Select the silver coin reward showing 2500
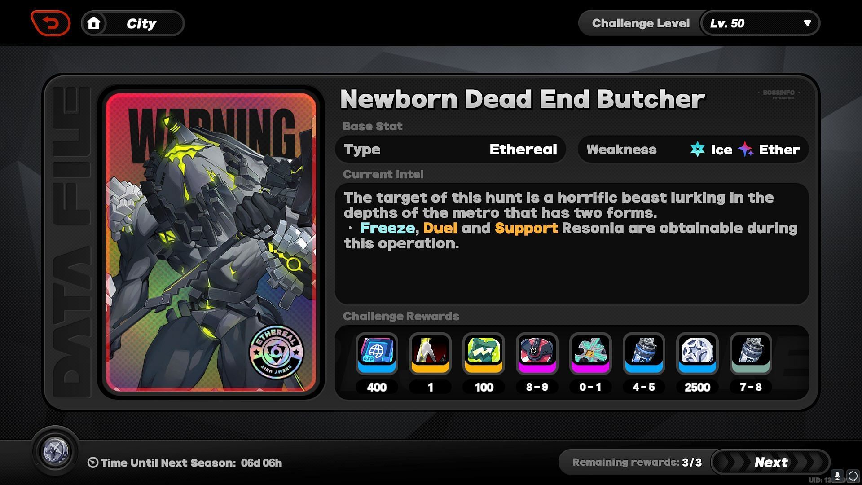Image resolution: width=862 pixels, height=485 pixels. click(x=697, y=354)
